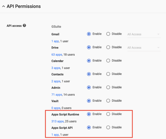
Task: Select Disable radio for Gmail
Action: [108, 34]
